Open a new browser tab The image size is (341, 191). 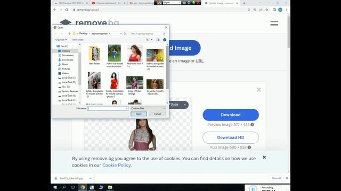pos(244,3)
